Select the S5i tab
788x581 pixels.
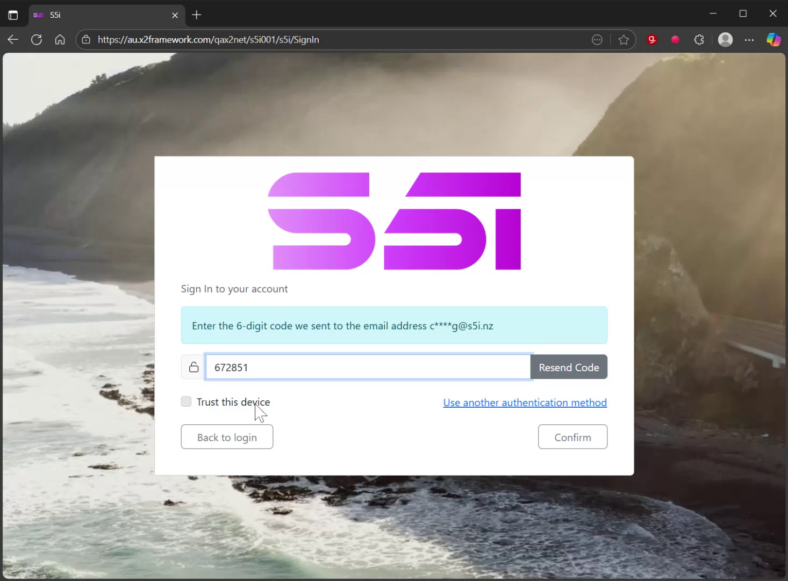(x=106, y=15)
